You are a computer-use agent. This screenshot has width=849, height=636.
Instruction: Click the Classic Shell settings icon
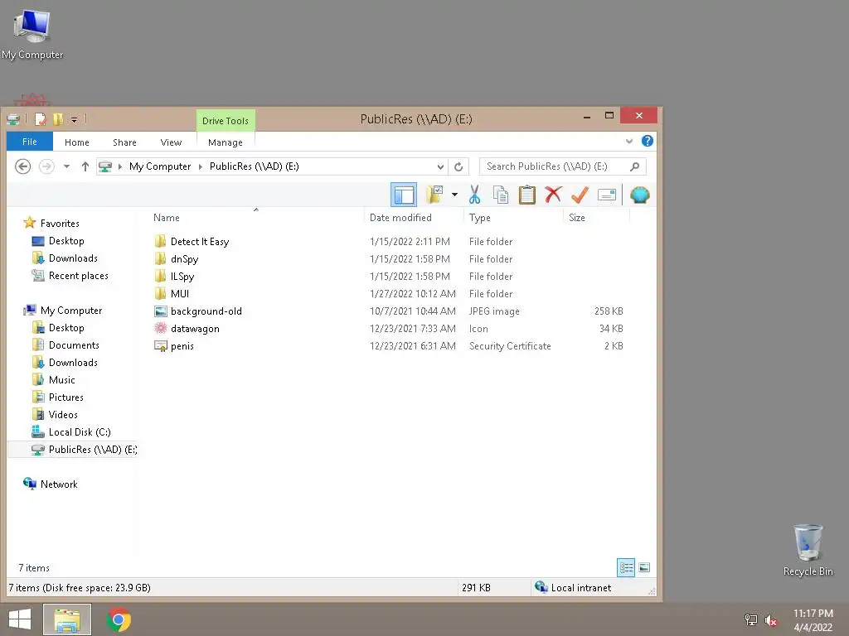pyautogui.click(x=639, y=195)
